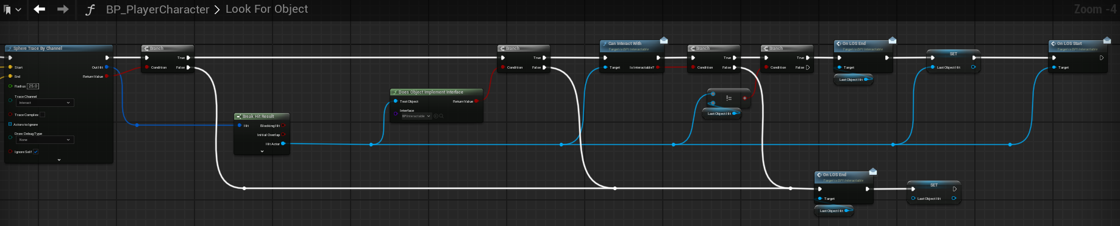Edit the Radius value field
This screenshot has width=1120, height=226.
click(x=33, y=86)
